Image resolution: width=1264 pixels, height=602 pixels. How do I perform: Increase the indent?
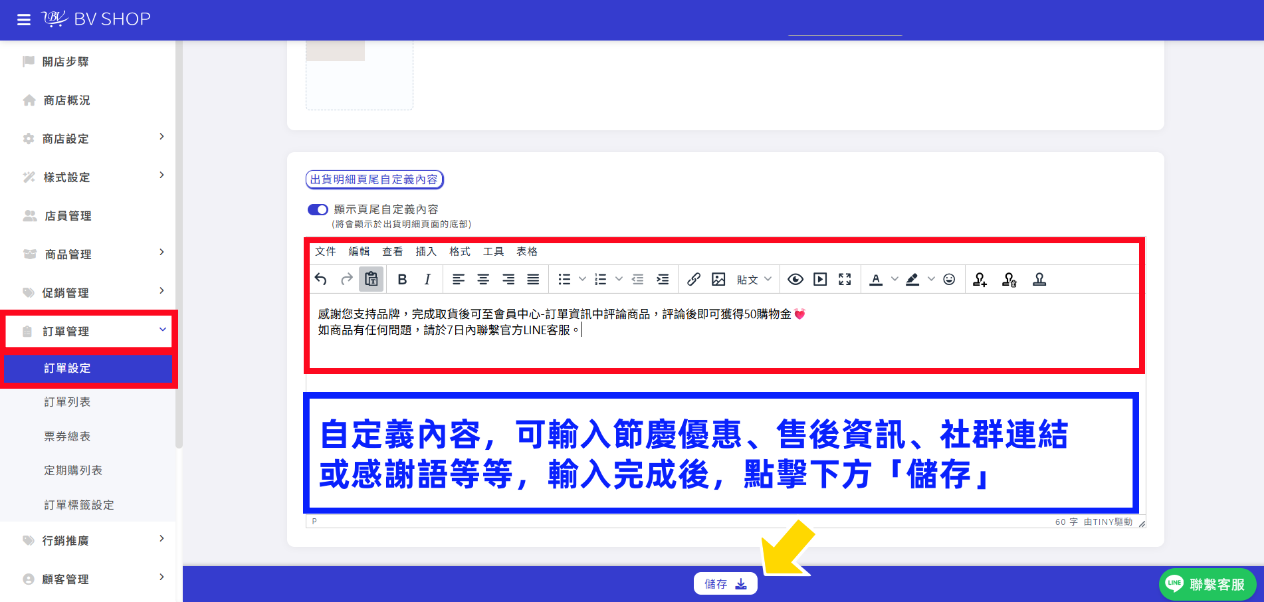coord(663,279)
